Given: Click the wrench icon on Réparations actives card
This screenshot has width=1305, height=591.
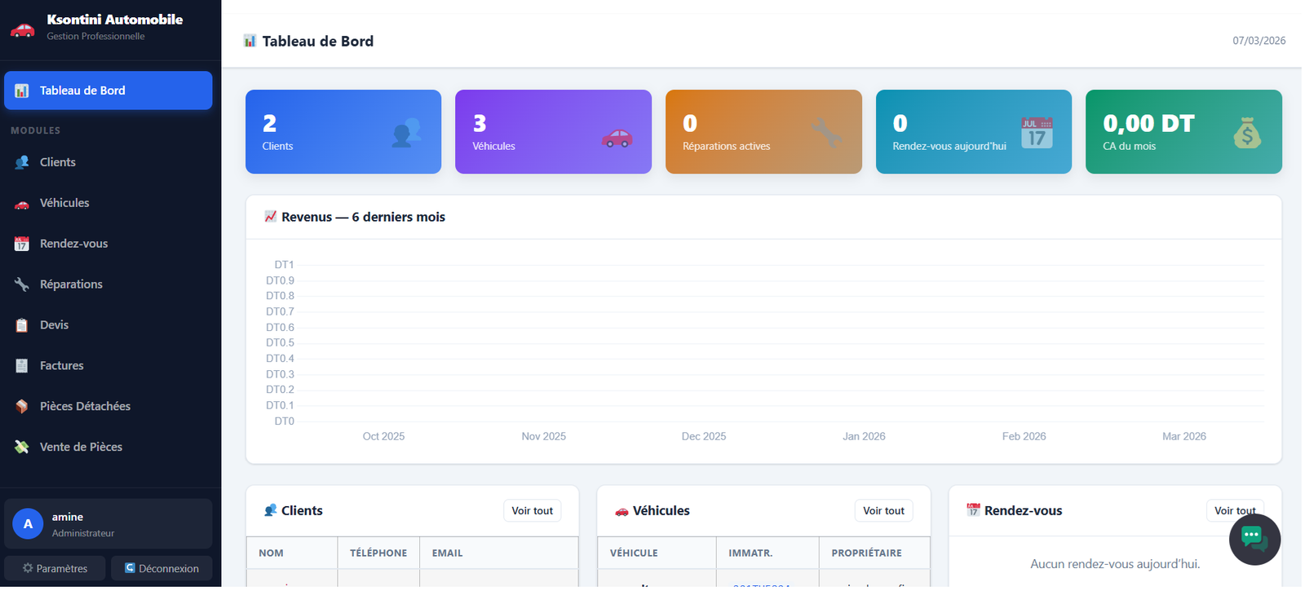Looking at the screenshot, I should pos(826,132).
